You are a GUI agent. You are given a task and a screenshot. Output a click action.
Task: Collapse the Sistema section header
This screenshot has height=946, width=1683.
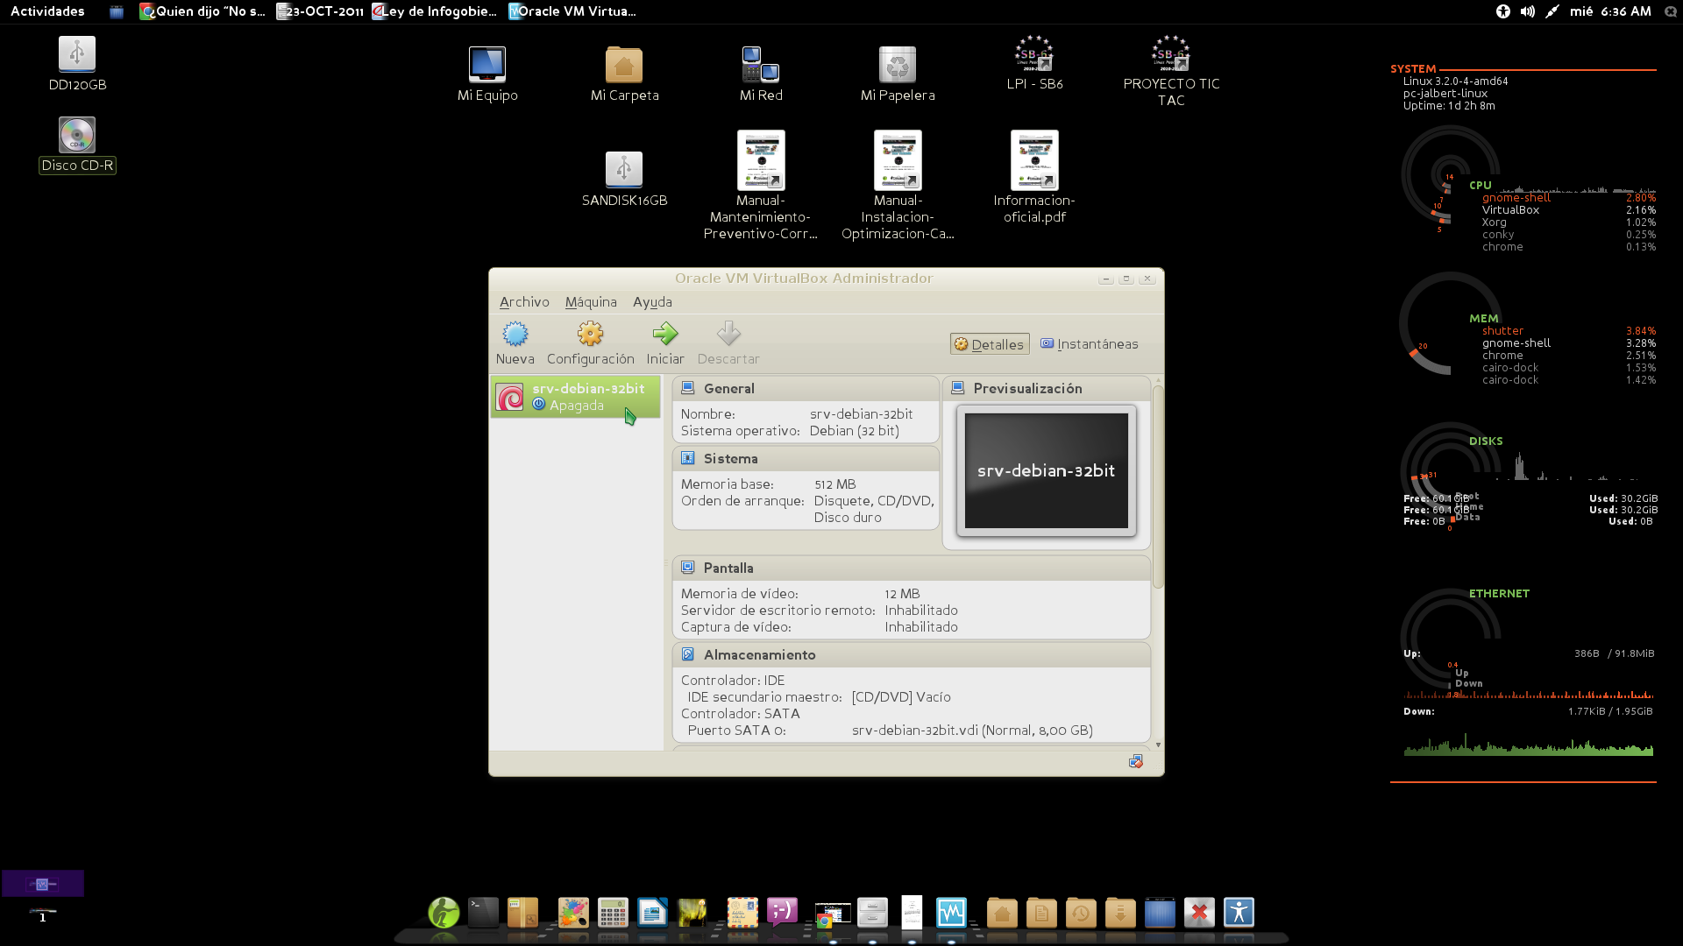pyautogui.click(x=730, y=459)
